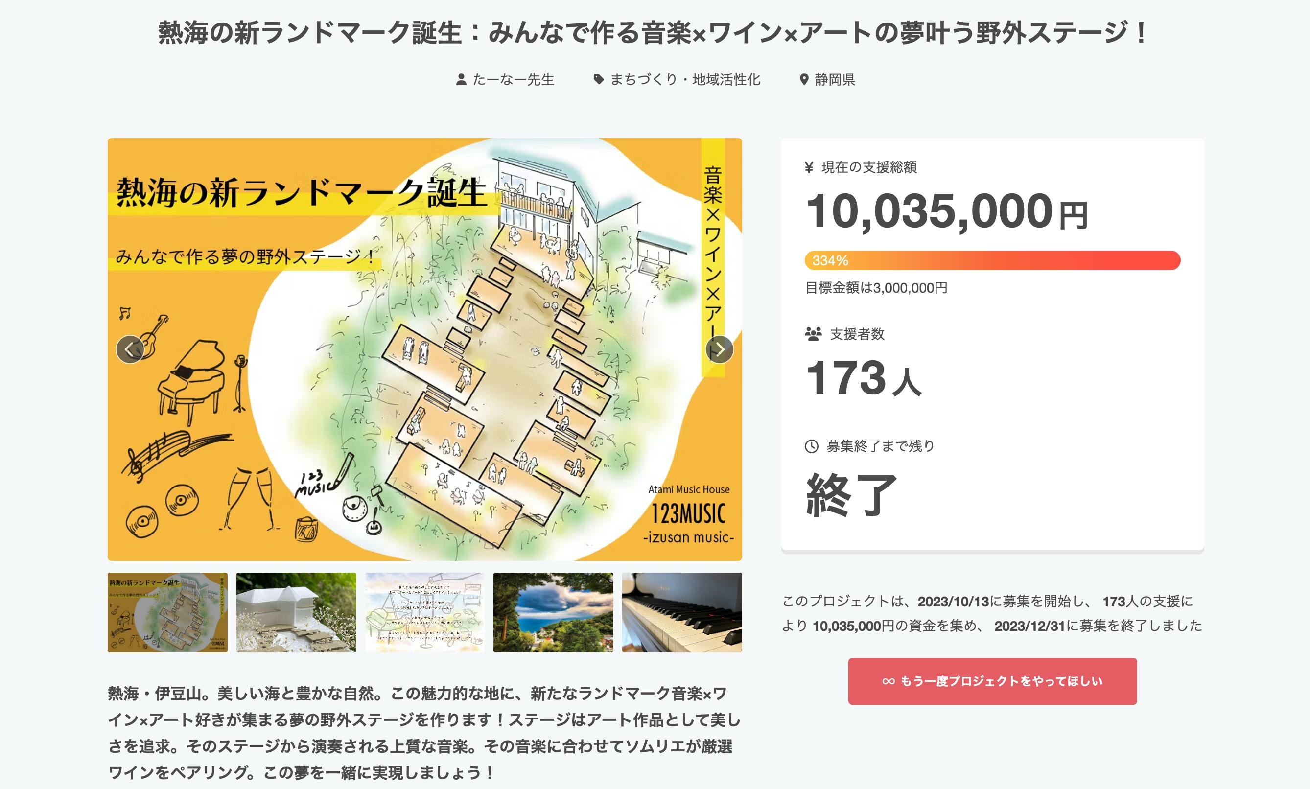Click the tag icon beside まちづくり・地域活性化
The width and height of the screenshot is (1310, 789).
click(599, 80)
